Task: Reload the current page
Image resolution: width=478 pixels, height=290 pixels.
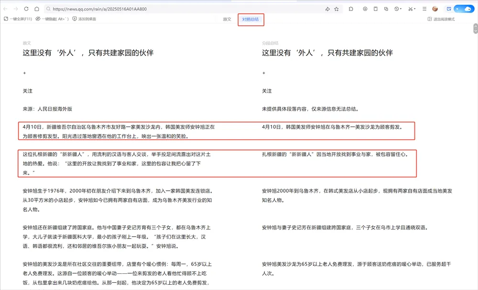Action: [26, 9]
